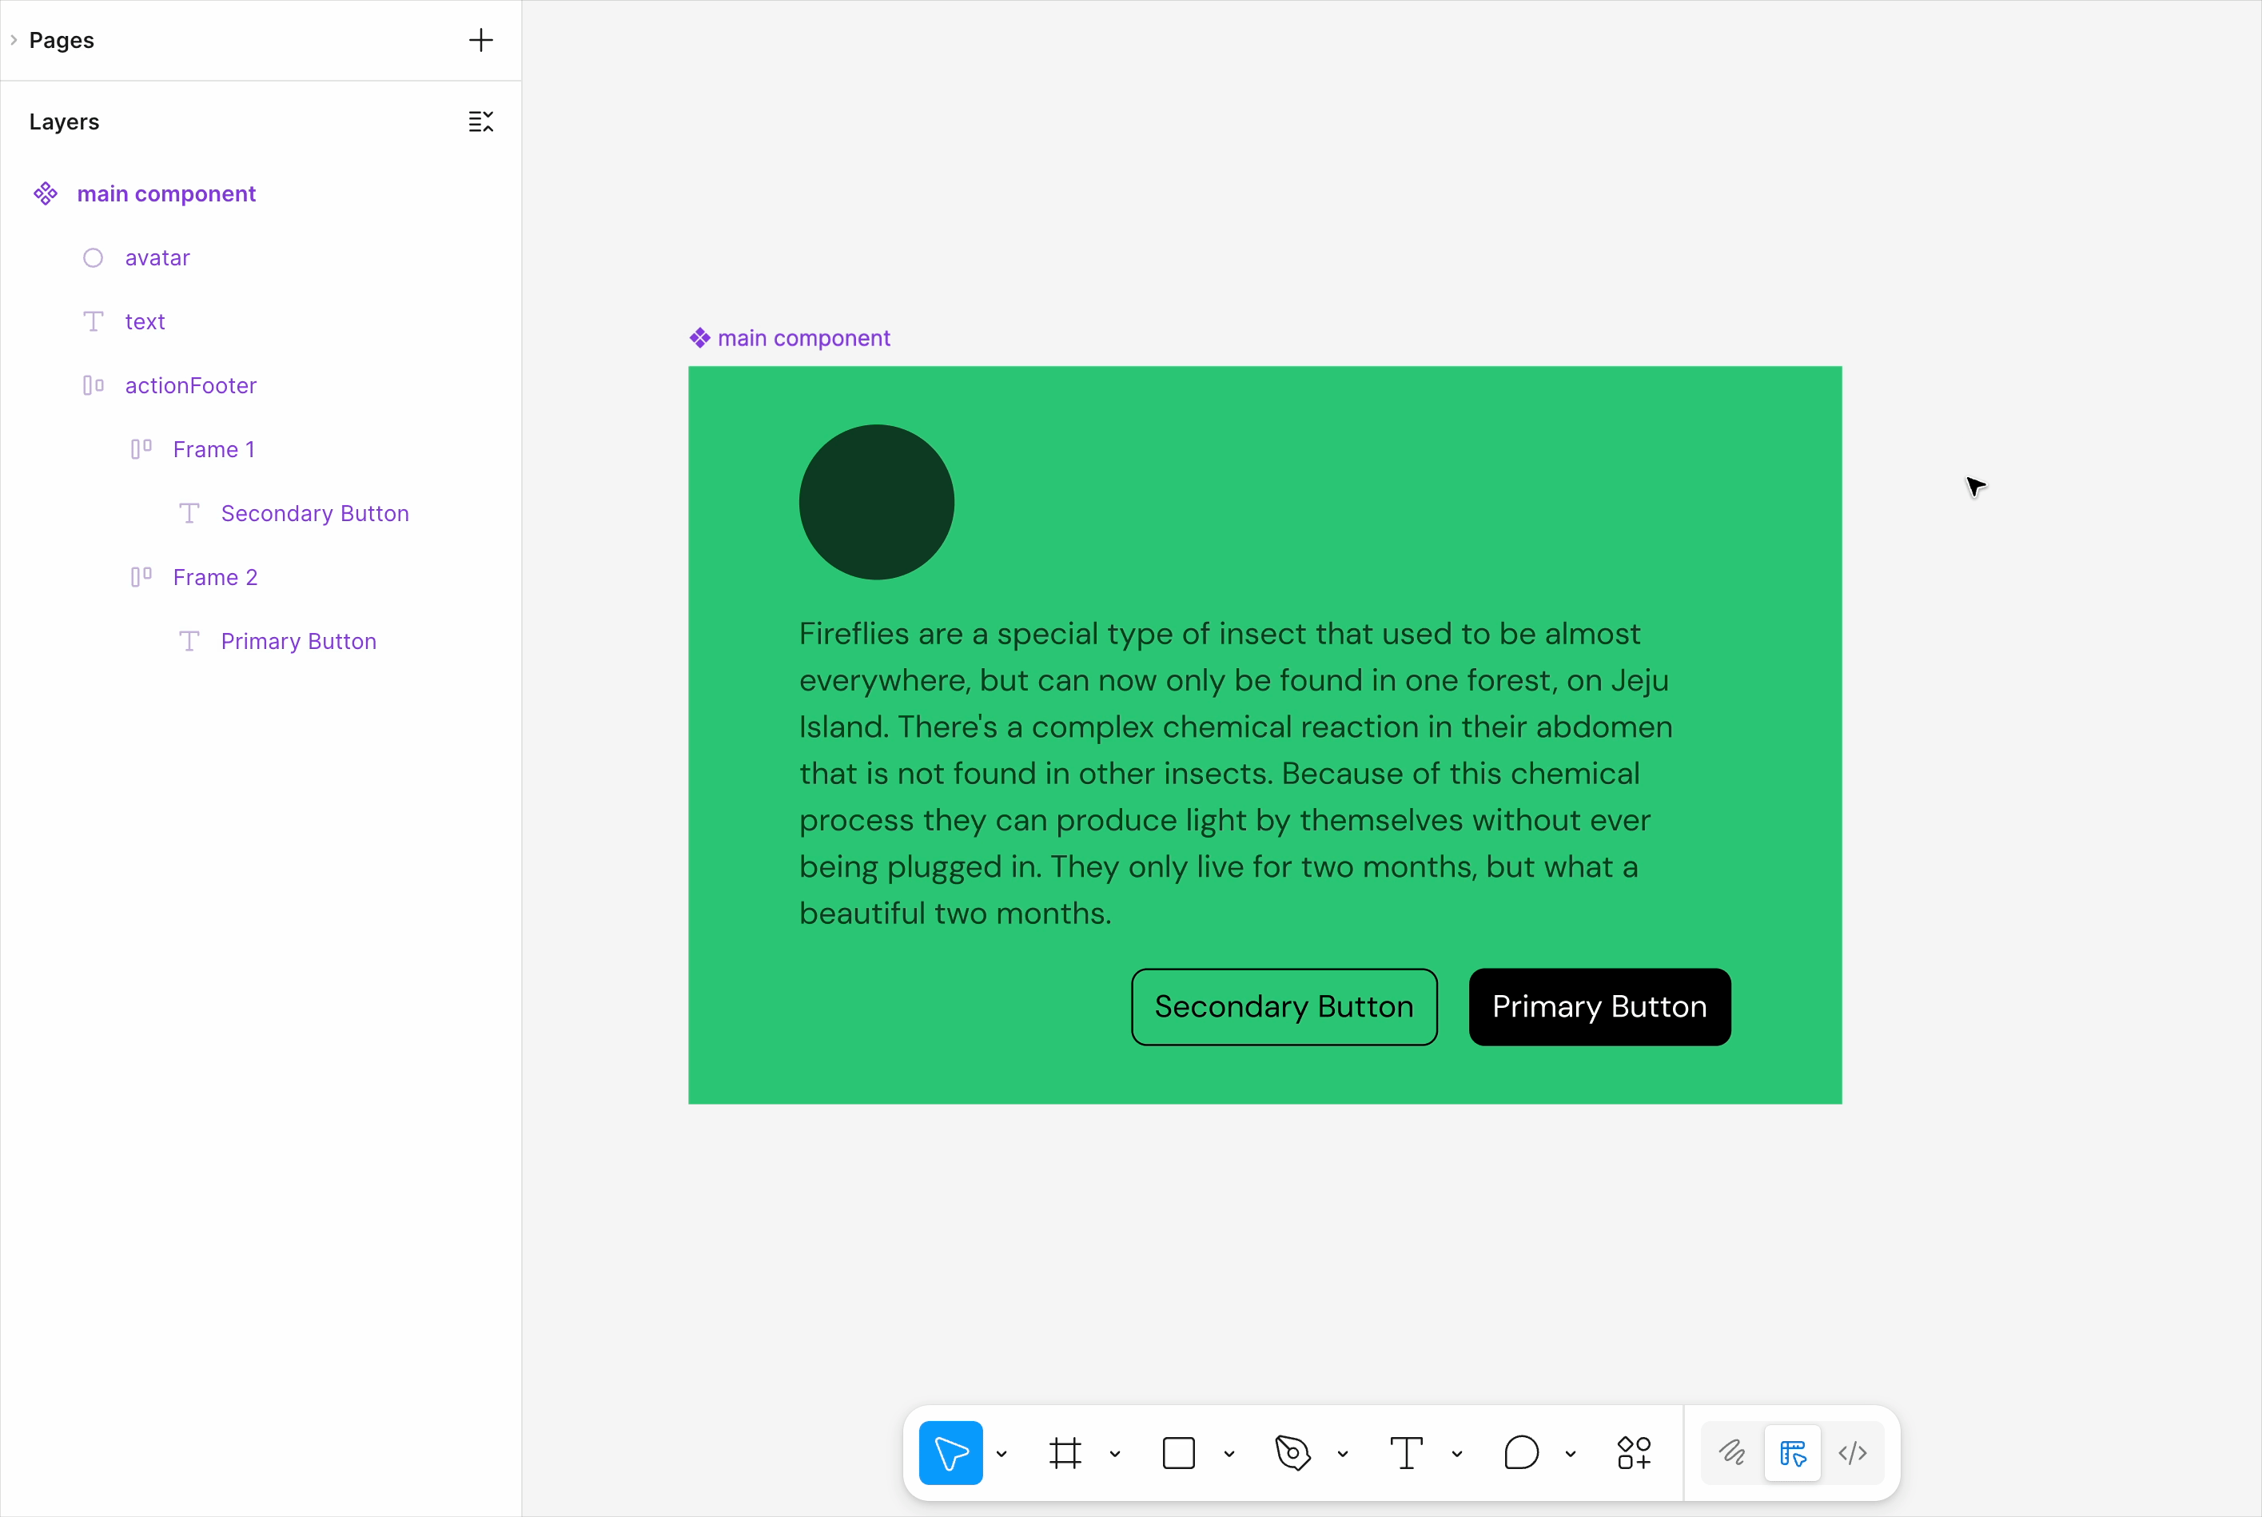Viewport: 2262px width, 1517px height.
Task: Select the Frame tool
Action: coord(1064,1452)
